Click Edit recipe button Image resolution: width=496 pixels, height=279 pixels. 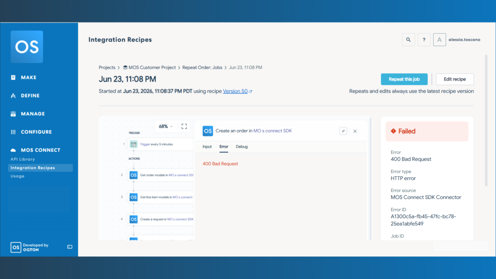pos(455,79)
